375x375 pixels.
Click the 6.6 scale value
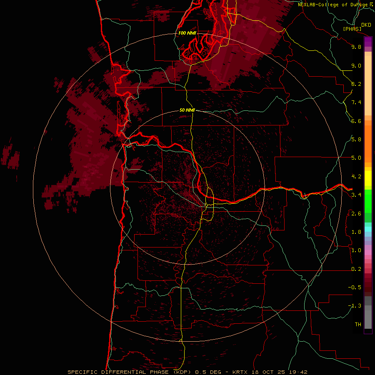[356, 121]
